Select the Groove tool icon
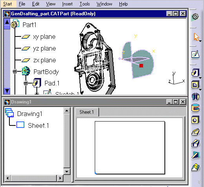The height and width of the screenshot is (187, 204). click(x=195, y=108)
